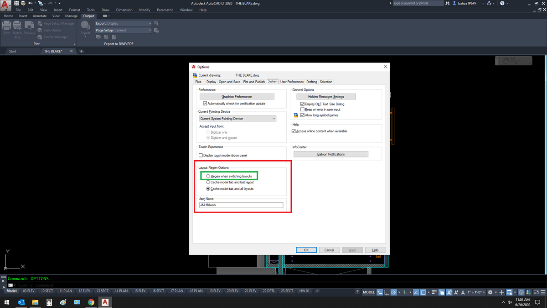This screenshot has width=547, height=308.
Task: Click the Graphics Performance button
Action: (237, 96)
